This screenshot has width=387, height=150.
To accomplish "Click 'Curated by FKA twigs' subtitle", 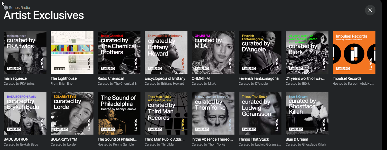I will 19,84.
